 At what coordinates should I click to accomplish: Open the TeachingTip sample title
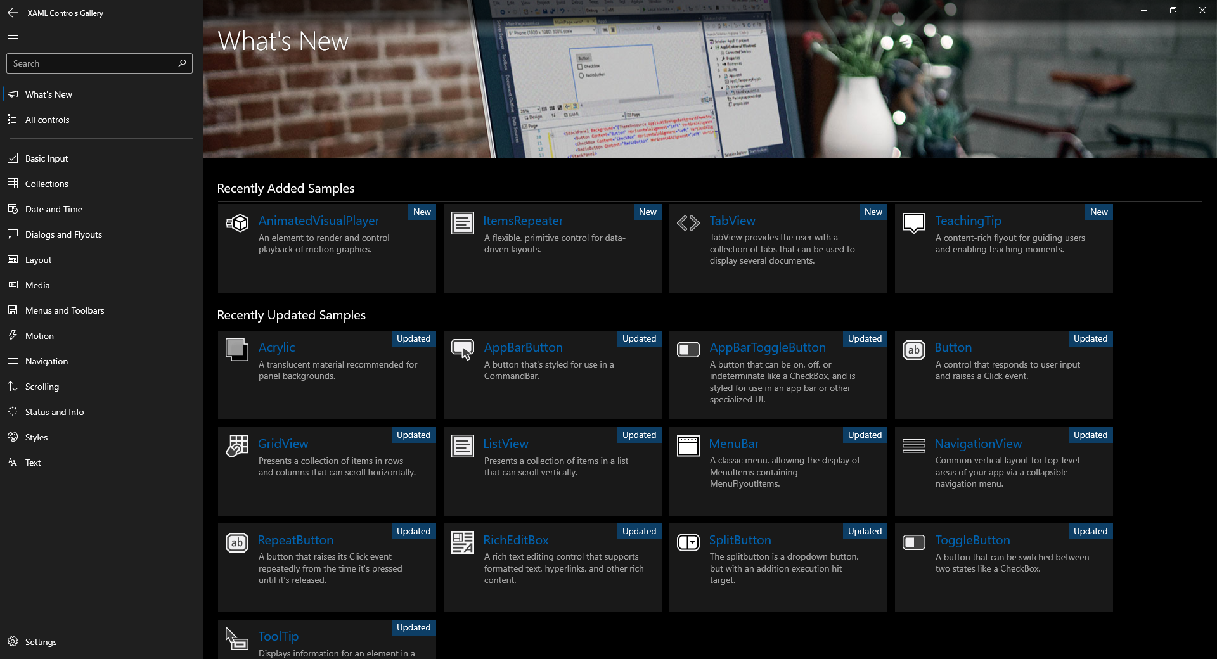pos(968,221)
